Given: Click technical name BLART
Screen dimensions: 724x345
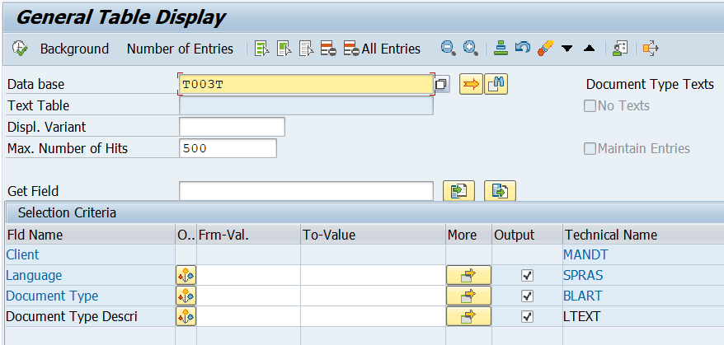Looking at the screenshot, I should tap(582, 296).
